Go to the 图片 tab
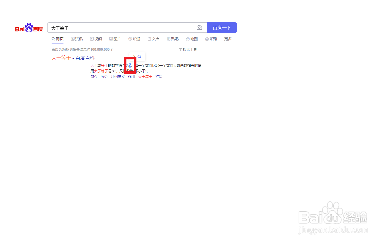This screenshot has height=243, width=389. pos(115,39)
